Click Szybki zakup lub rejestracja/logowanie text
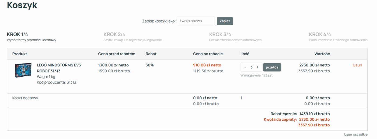377x139 pixels. (133, 40)
